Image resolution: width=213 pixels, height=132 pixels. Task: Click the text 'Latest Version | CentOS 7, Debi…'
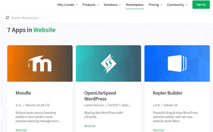coord(108,105)
